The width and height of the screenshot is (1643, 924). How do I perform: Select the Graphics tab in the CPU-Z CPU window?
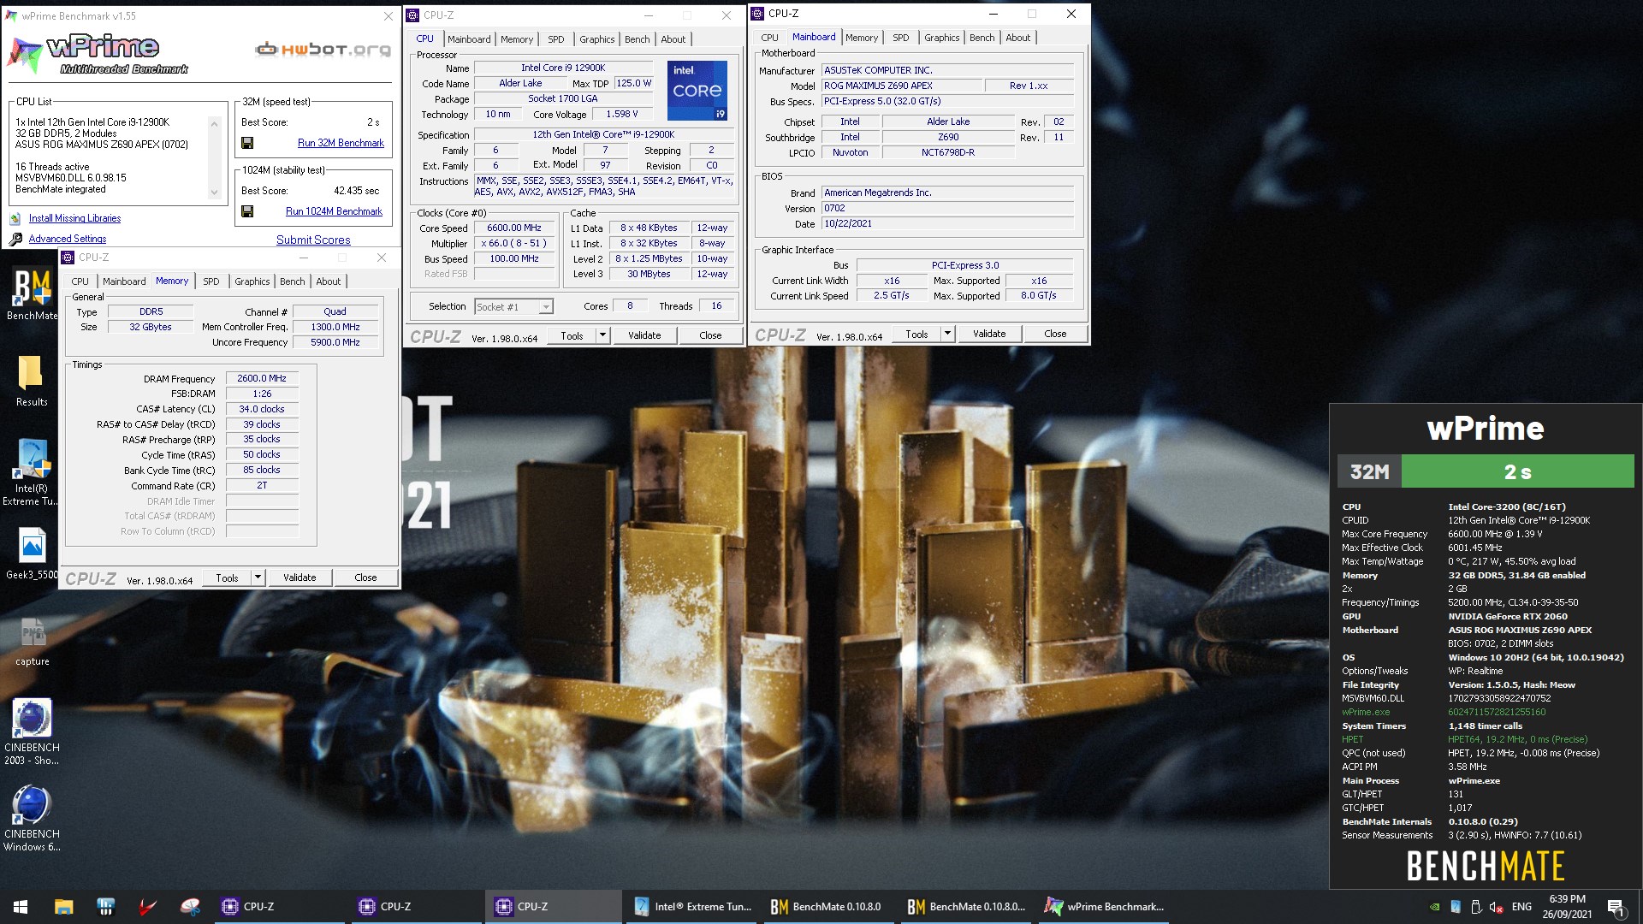596,39
